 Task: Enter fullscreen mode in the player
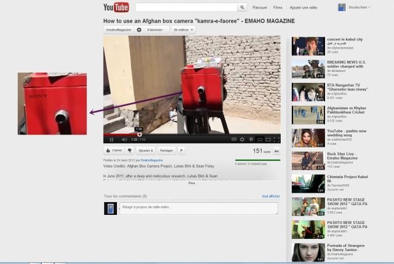coord(276,139)
